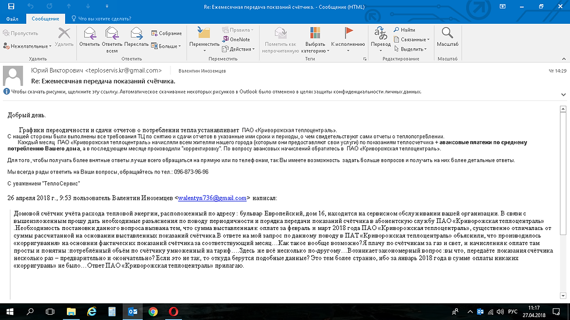Send the message to OneNote
The image size is (570, 320).
point(236,39)
